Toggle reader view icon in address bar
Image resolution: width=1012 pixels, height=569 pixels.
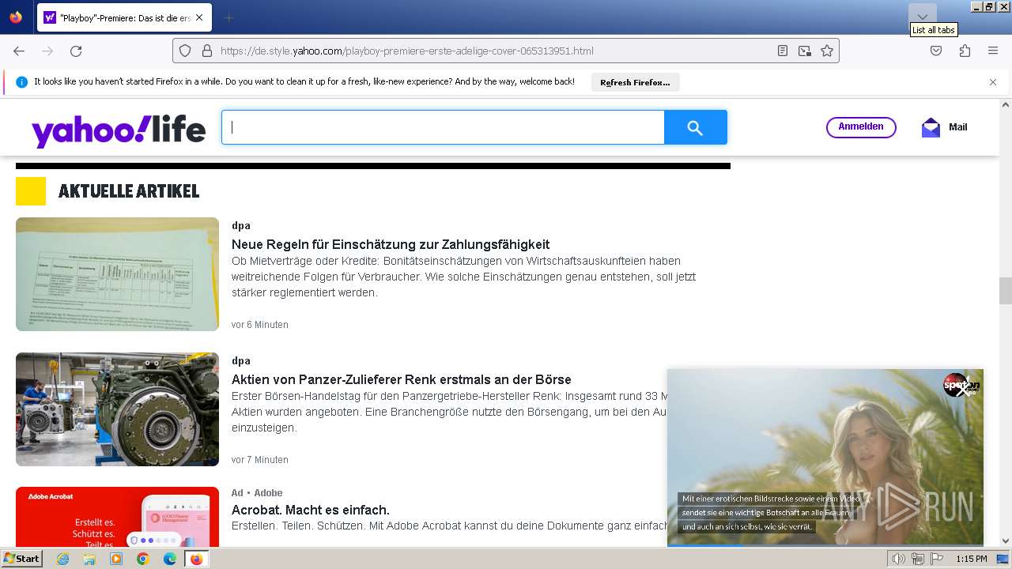coord(783,51)
